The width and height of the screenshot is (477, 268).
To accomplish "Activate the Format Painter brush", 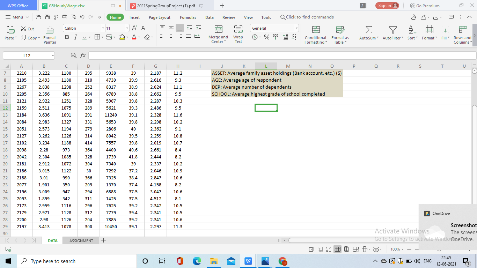I will (x=50, y=30).
